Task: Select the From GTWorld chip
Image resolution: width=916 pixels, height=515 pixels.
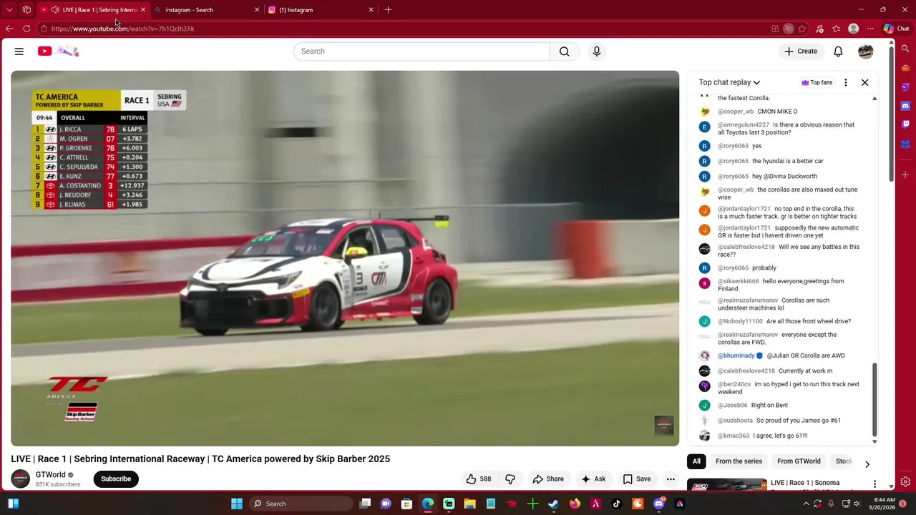Action: 799,461
